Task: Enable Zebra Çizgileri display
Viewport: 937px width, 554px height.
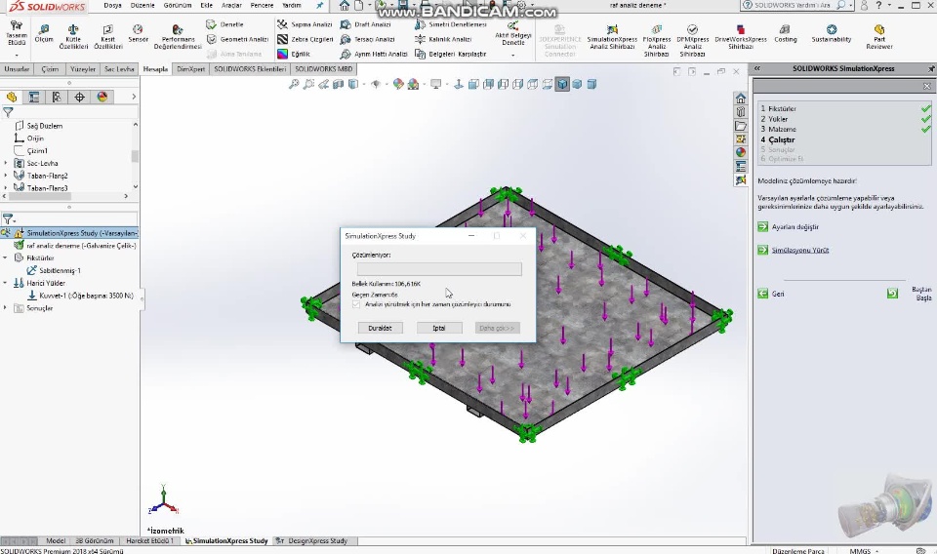Action: 305,39
